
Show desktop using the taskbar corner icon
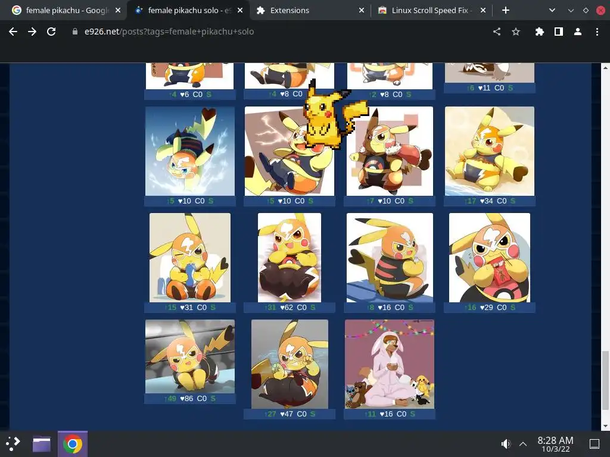pyautogui.click(x=595, y=443)
